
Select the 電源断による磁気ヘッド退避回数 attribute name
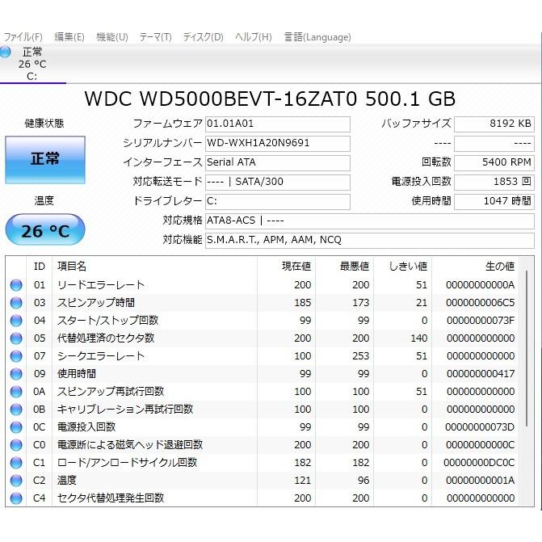pos(129,445)
